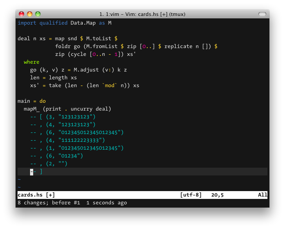Click 'length' in the len definition
285x229 pixels.
[58, 78]
